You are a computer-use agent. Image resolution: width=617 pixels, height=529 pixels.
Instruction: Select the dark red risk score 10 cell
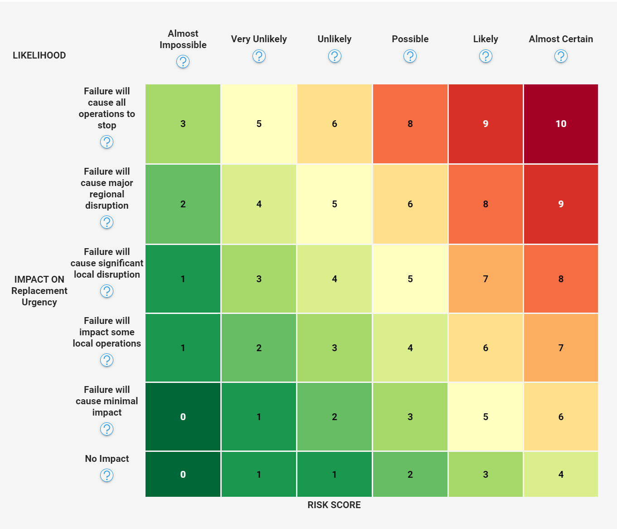(561, 124)
